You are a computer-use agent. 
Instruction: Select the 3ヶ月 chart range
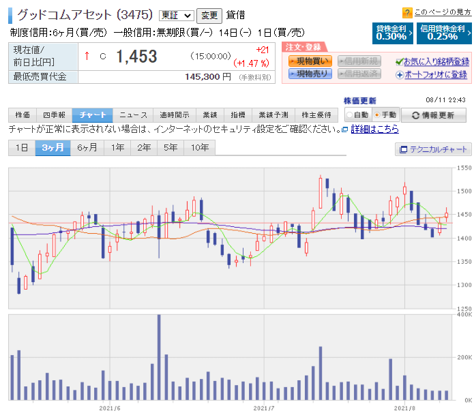53,148
